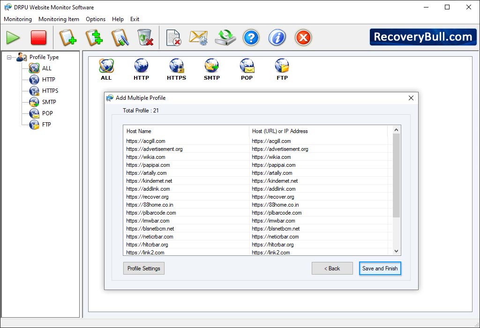Viewport: 480px width, 328px height.
Task: Select Profile Type root in tree
Action: (x=44, y=57)
